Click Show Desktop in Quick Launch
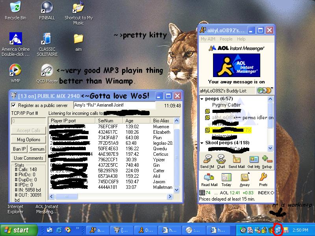Viewport: 315px width, 236px height. tap(50, 230)
